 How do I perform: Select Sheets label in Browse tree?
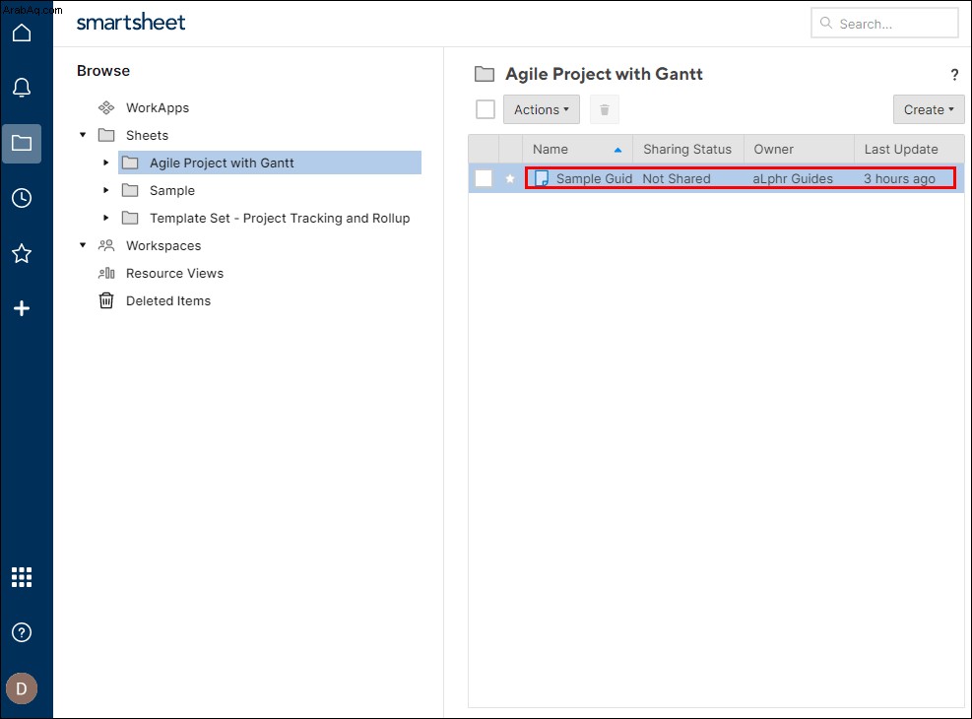tap(147, 135)
